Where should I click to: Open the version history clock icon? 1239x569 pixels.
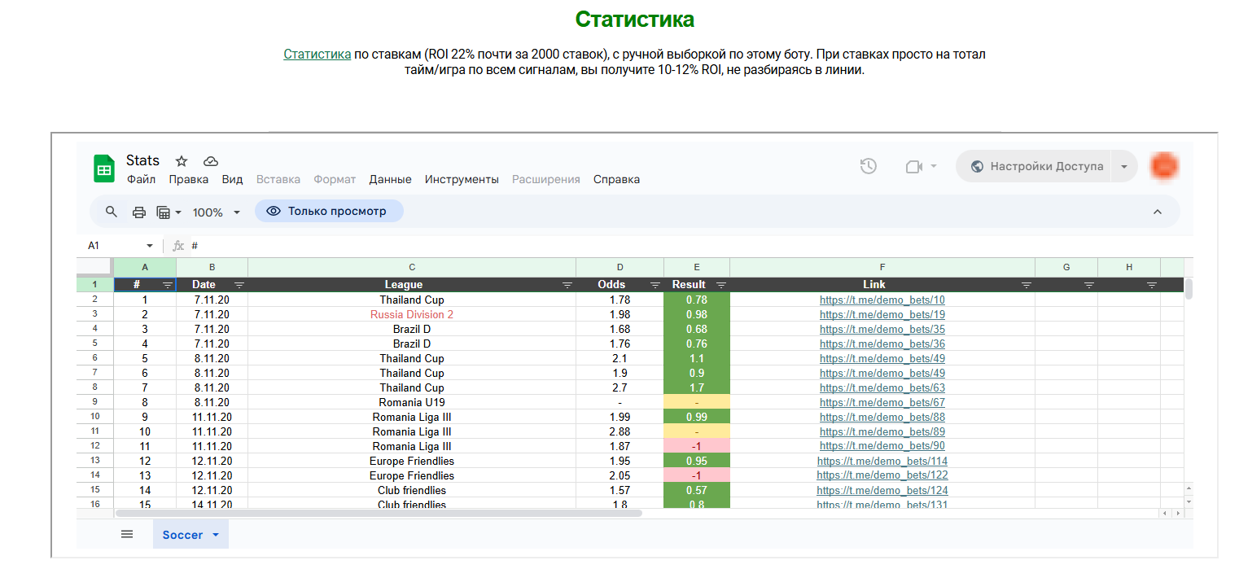click(869, 166)
